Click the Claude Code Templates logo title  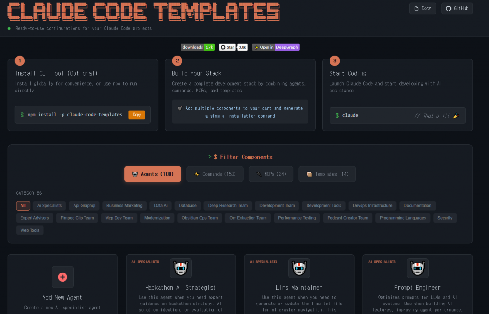coord(143,12)
